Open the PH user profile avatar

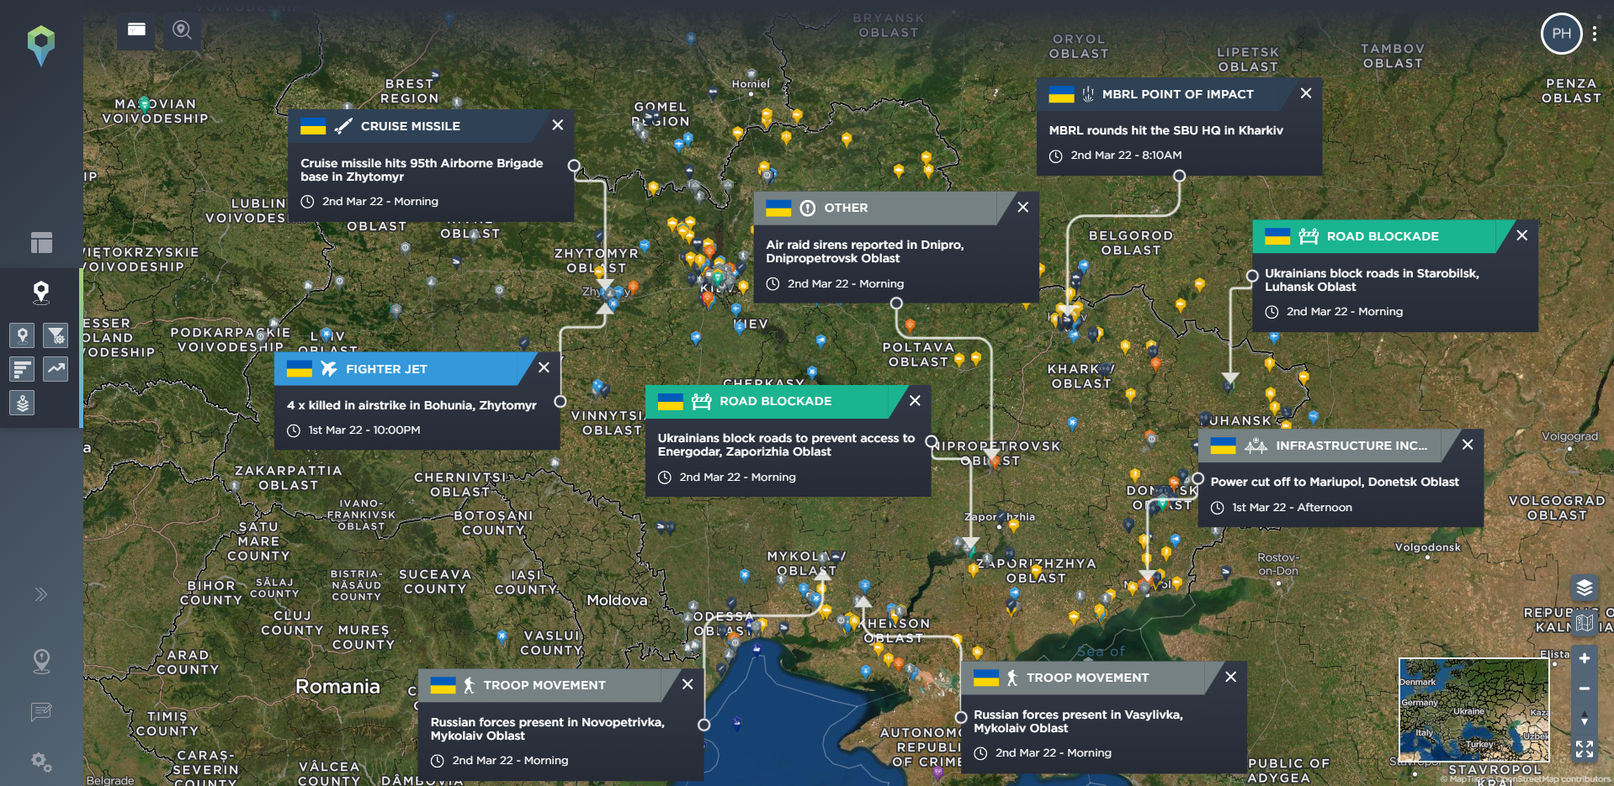[1562, 34]
